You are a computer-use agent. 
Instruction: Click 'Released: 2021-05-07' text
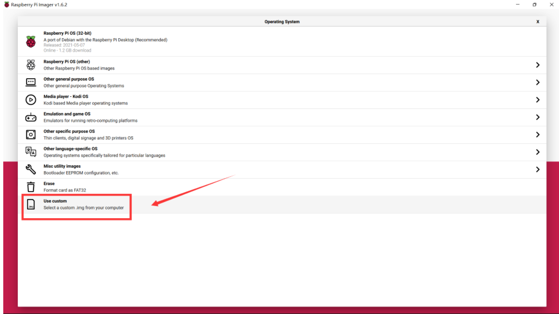[x=64, y=45]
